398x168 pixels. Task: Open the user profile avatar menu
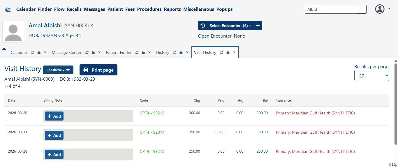[383, 9]
